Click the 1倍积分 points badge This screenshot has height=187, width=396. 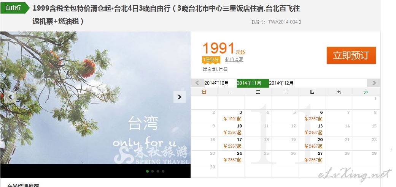[211, 60]
